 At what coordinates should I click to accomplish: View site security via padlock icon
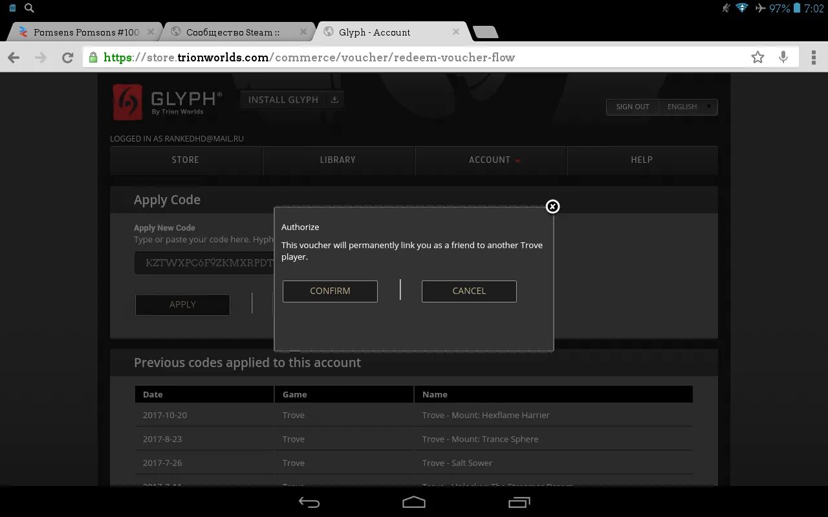click(x=93, y=58)
